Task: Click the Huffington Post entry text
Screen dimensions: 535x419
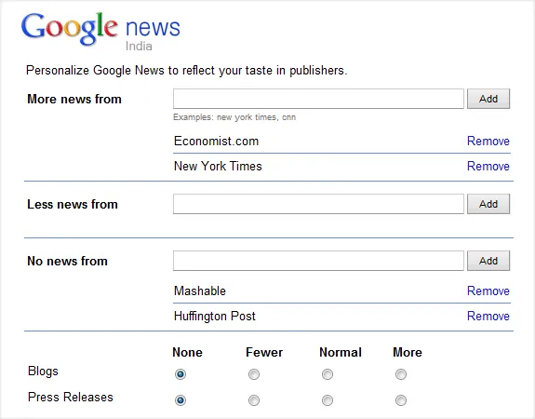Action: coord(215,317)
